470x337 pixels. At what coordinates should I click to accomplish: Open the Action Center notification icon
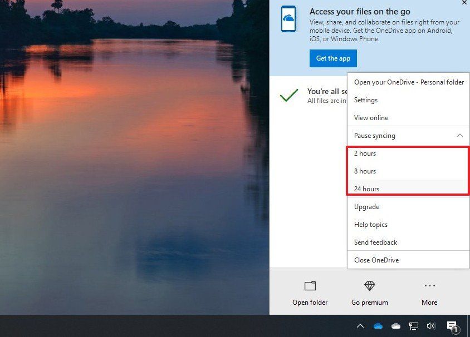[452, 326]
